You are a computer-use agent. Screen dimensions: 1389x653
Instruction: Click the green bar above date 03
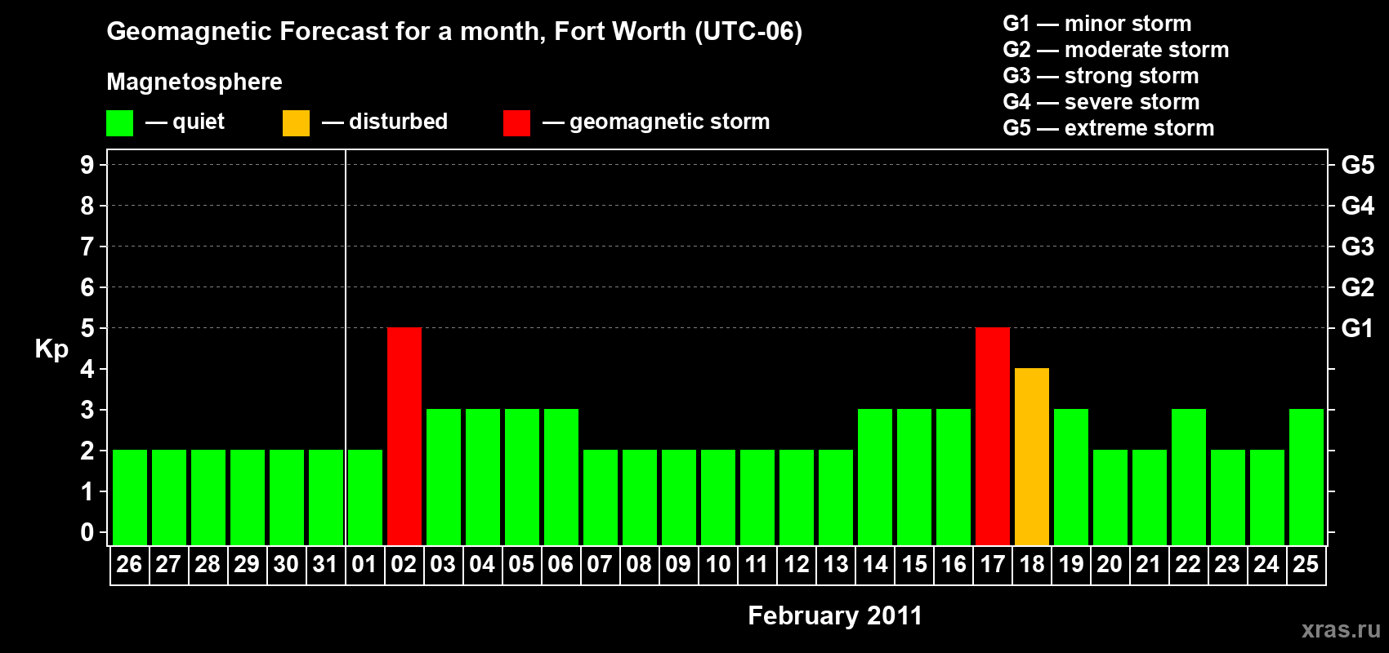[444, 477]
